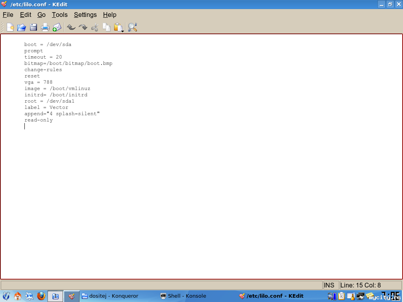Click the 'read-only' line
The height and width of the screenshot is (302, 403).
pos(39,120)
